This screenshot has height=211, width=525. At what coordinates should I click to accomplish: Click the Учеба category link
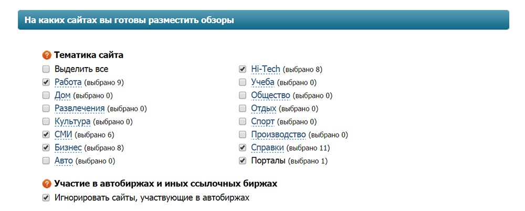click(263, 82)
